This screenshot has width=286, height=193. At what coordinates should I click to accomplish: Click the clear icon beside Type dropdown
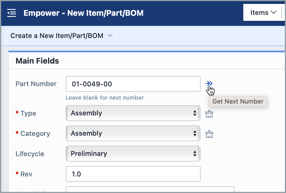pos(209,113)
